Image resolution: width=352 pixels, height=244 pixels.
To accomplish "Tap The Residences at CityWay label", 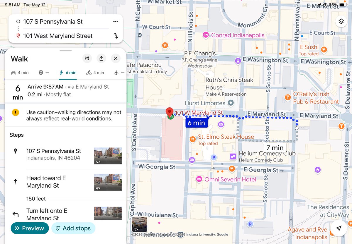I will [x=328, y=211].
